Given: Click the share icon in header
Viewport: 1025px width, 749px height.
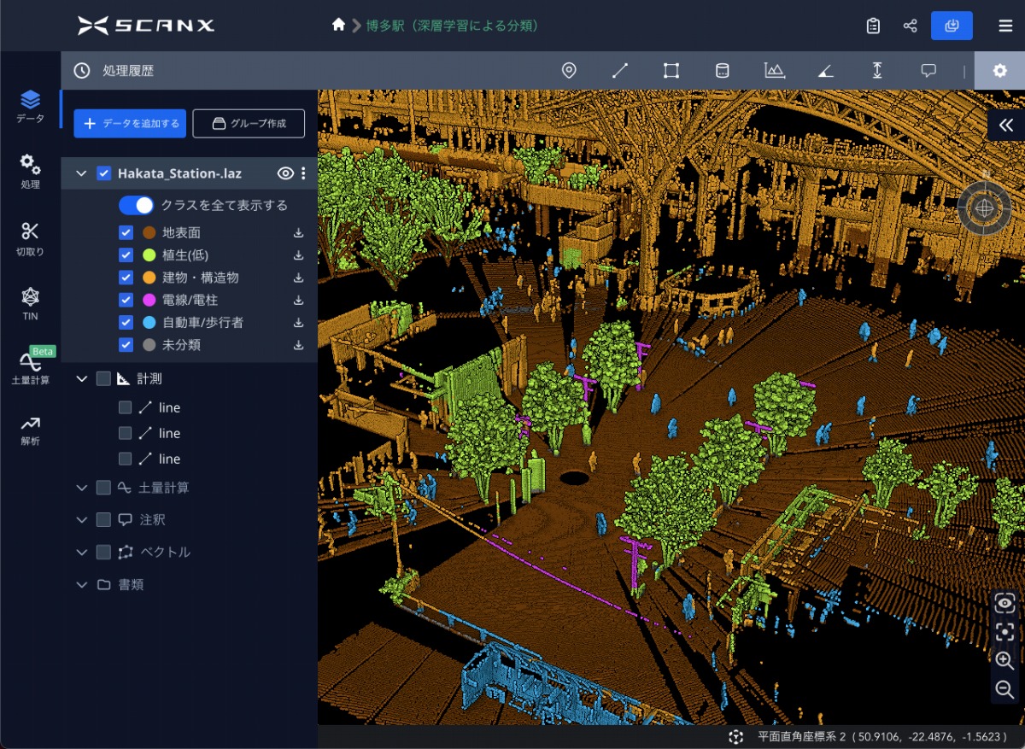Looking at the screenshot, I should (x=910, y=26).
